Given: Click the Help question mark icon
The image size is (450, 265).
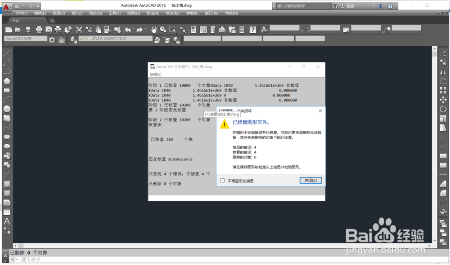Looking at the screenshot, I should (252, 30).
